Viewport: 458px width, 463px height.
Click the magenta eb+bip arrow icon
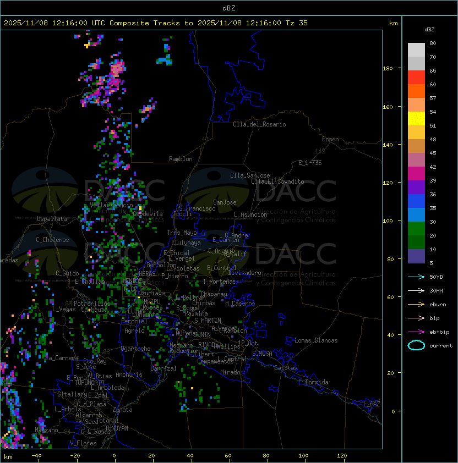point(416,332)
